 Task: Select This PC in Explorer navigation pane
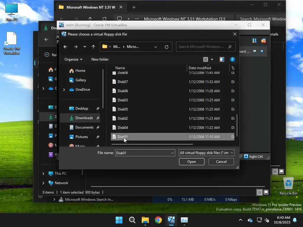point(60,174)
